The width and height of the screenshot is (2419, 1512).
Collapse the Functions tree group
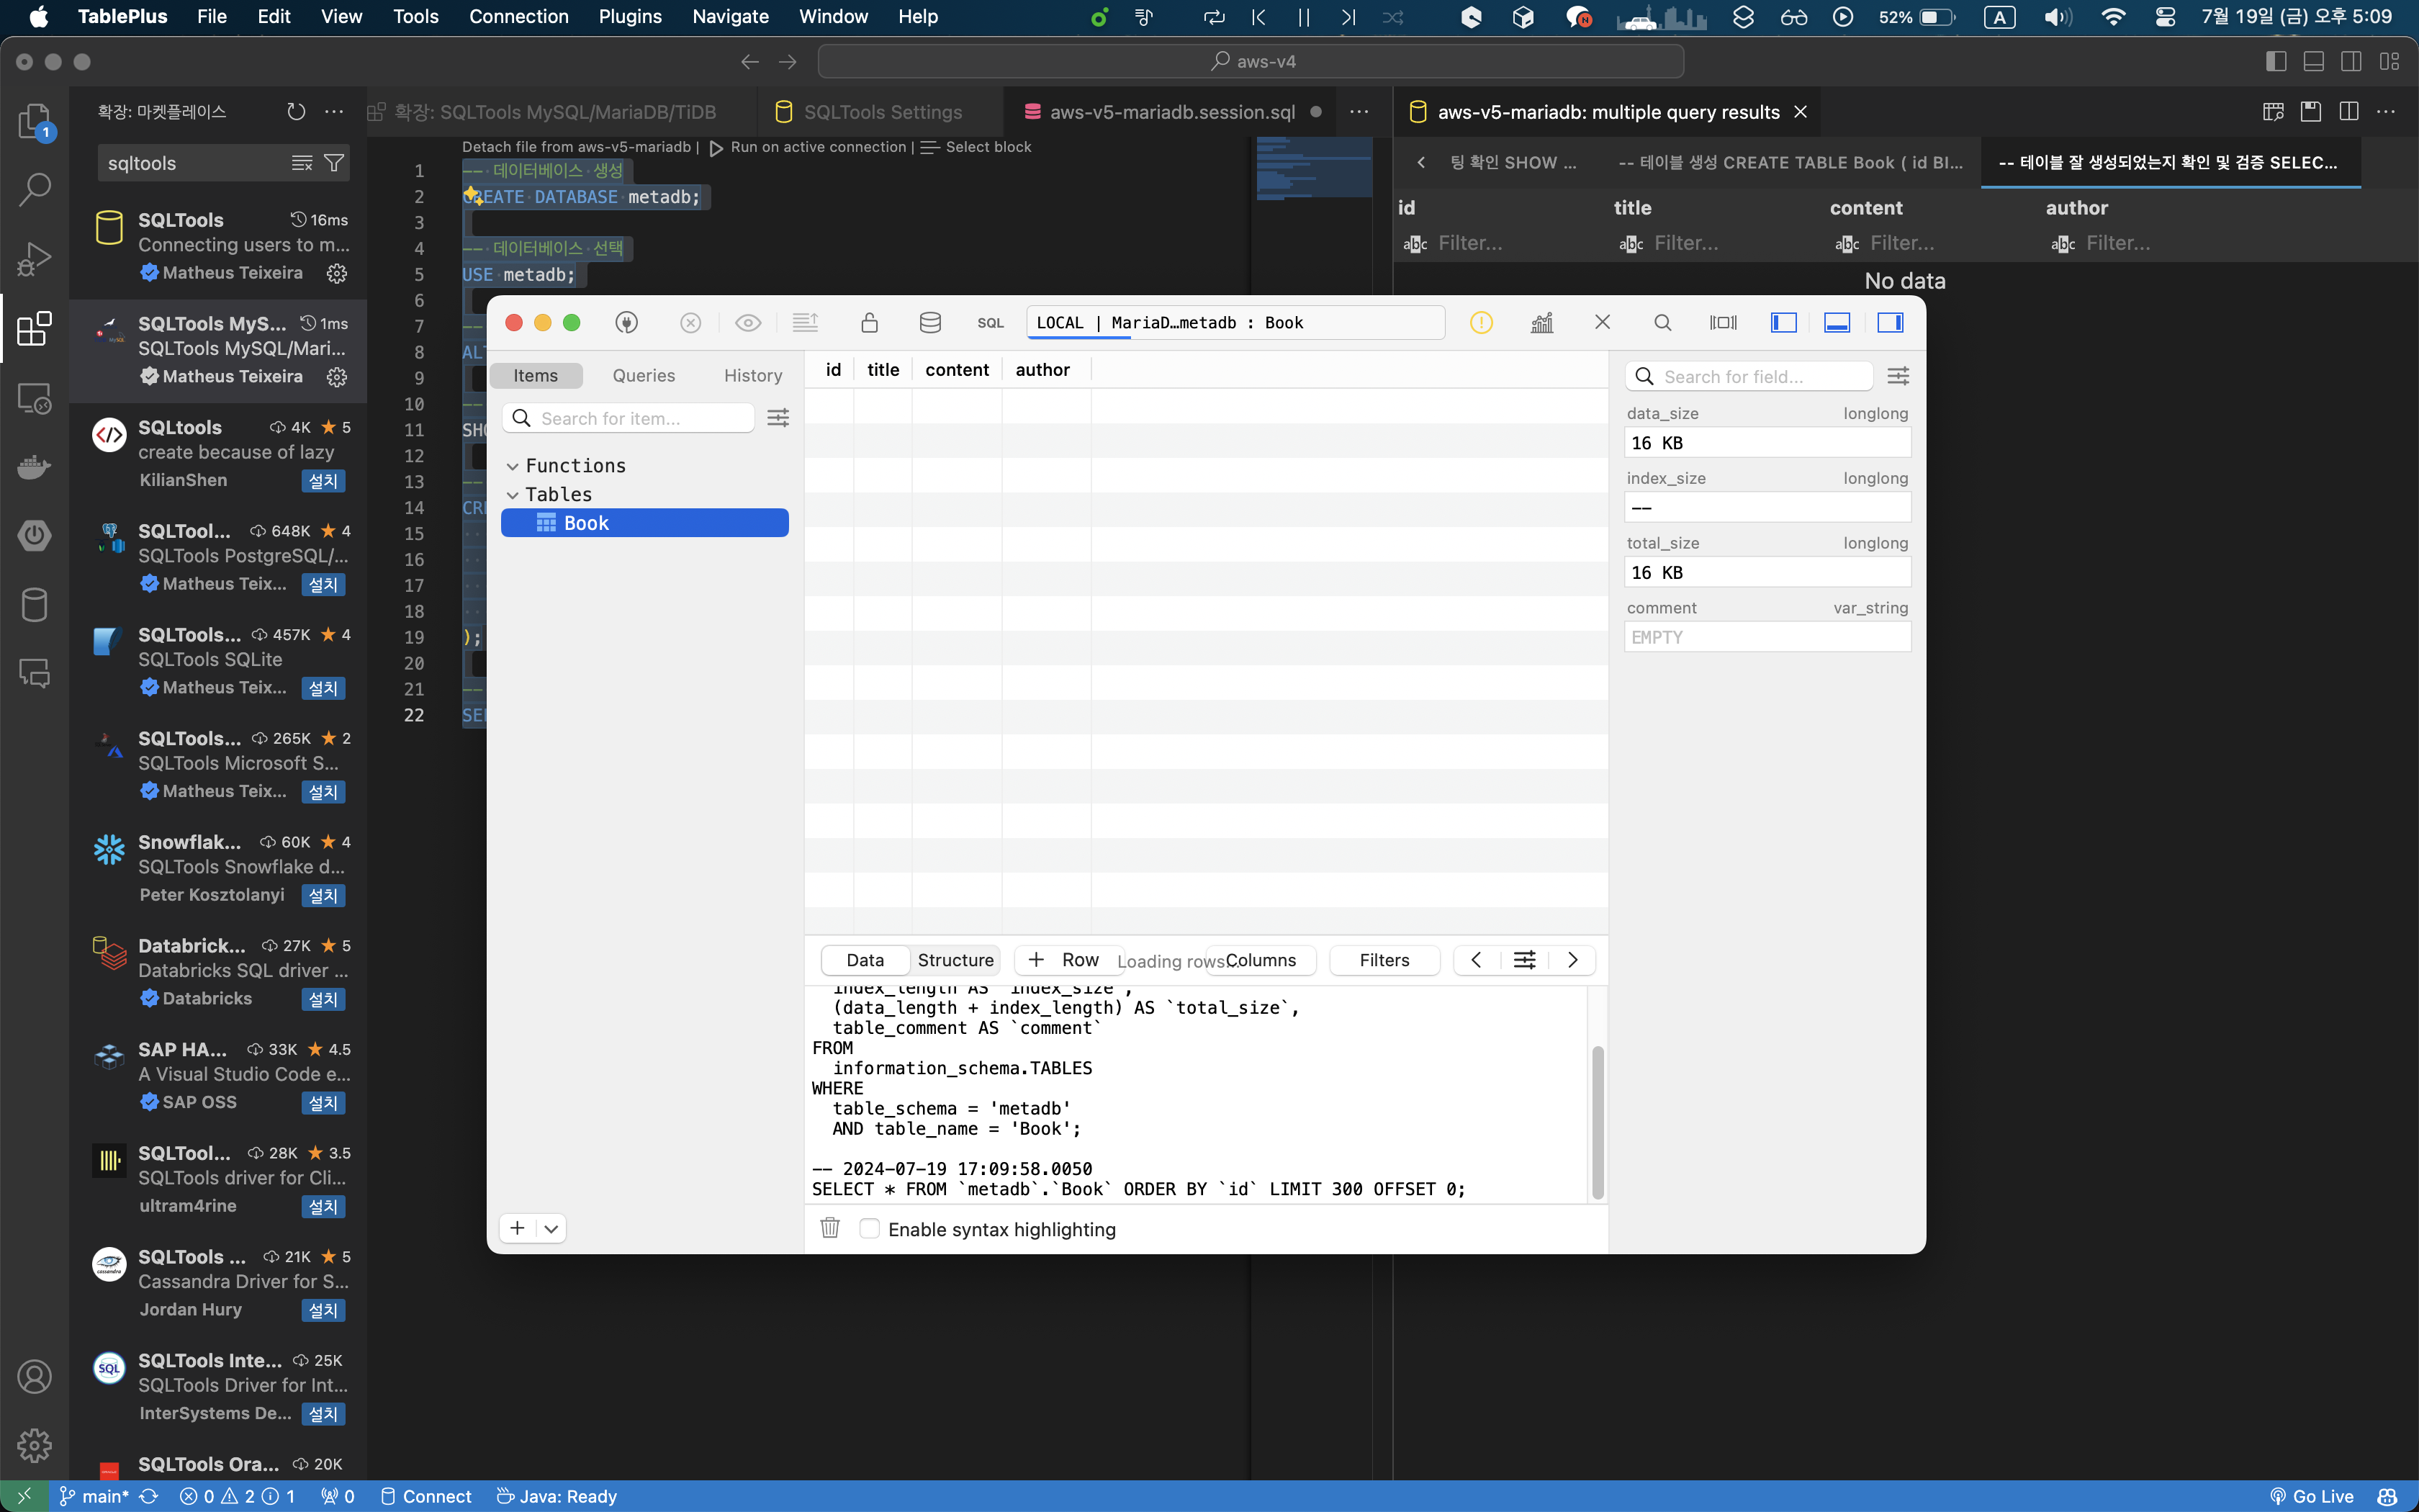click(x=513, y=466)
